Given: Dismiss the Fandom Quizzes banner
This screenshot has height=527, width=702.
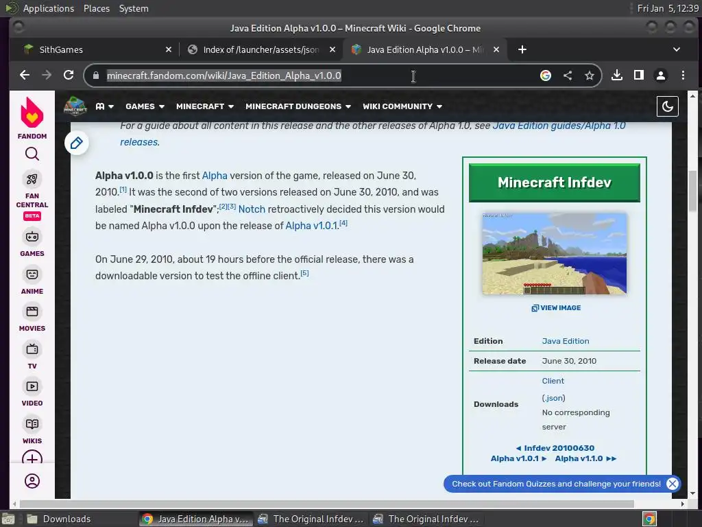Looking at the screenshot, I should click(672, 484).
